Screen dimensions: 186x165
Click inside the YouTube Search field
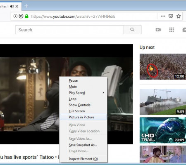tap(69, 30)
